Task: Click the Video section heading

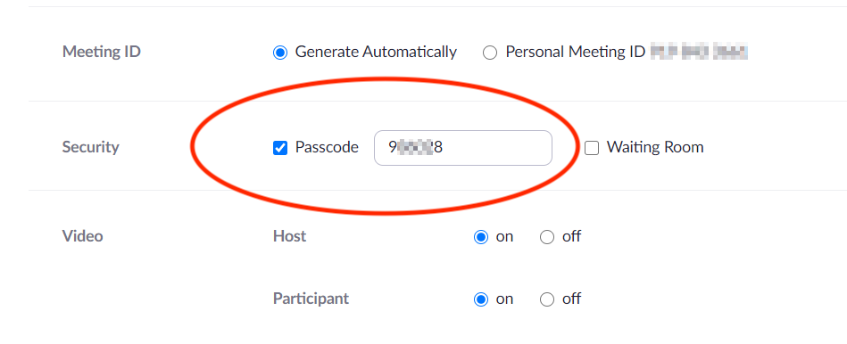Action: (83, 236)
